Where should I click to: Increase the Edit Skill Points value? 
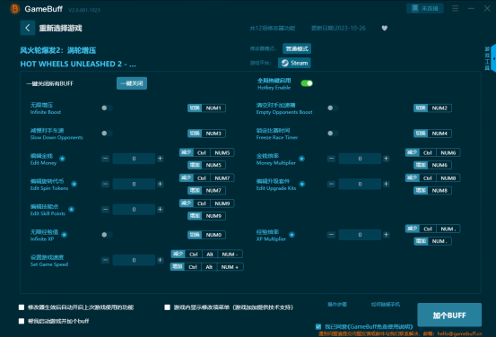click(x=161, y=210)
